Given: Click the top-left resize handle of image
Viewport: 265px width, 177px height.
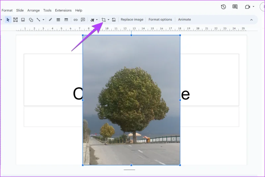Looking at the screenshot, I should pyautogui.click(x=83, y=35).
